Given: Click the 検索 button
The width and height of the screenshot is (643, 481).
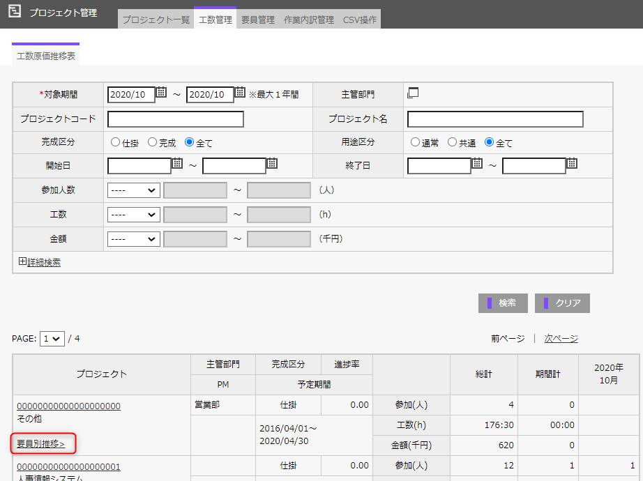Looking at the screenshot, I should tap(503, 303).
